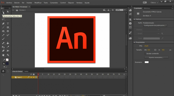
Task: Select the Bone tool
Action: 3,43
